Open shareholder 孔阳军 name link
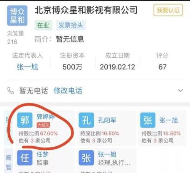Screen dimensions: 190x173 pos(107,120)
